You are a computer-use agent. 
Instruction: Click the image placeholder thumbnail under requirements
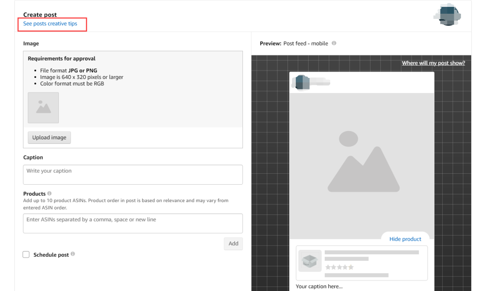coord(43,108)
